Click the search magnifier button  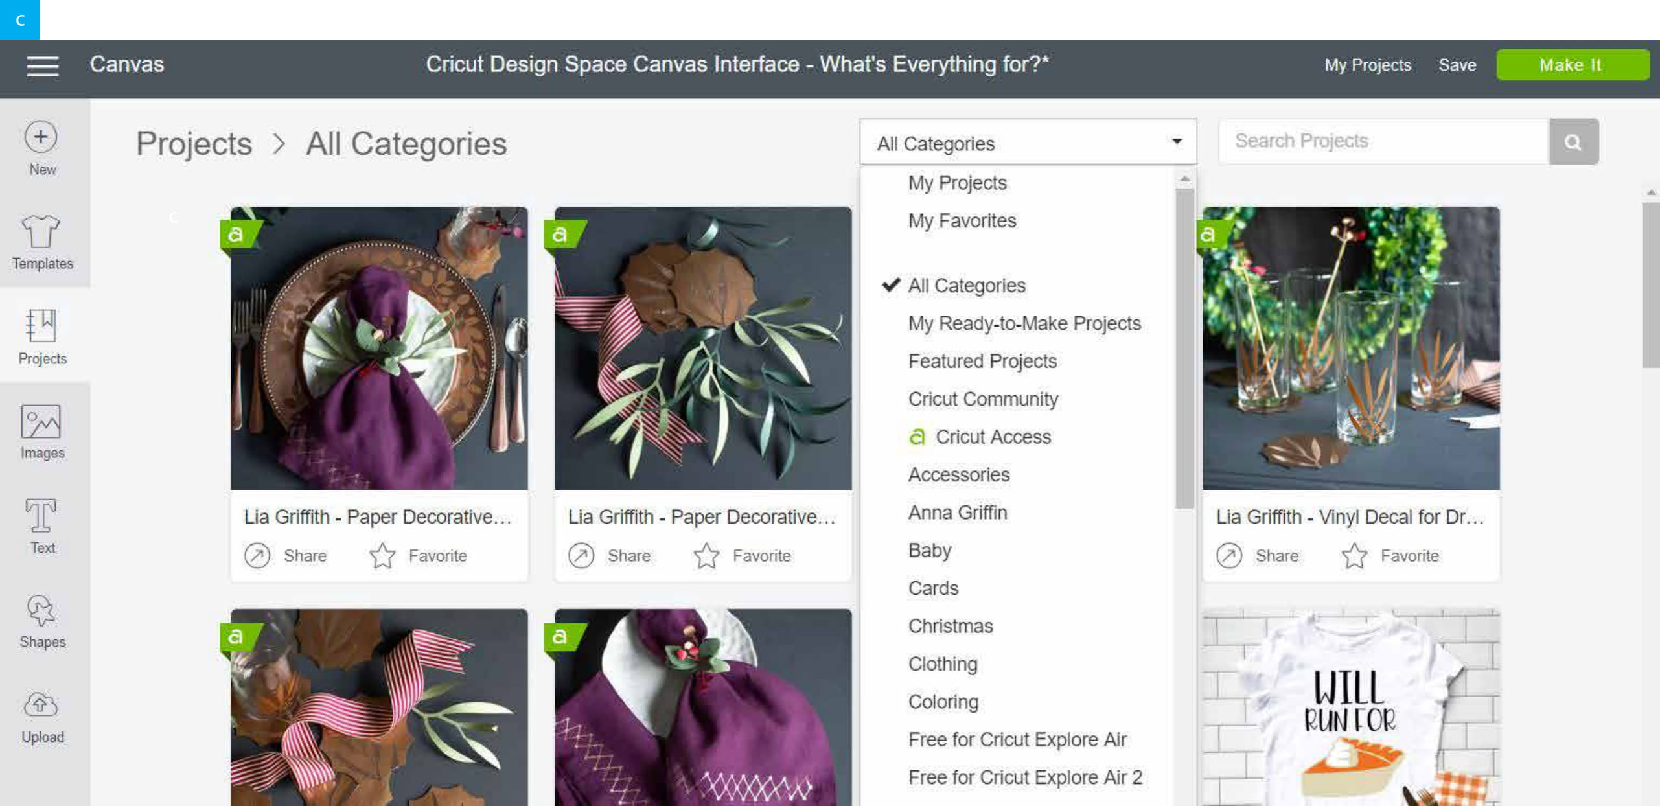[x=1573, y=141]
